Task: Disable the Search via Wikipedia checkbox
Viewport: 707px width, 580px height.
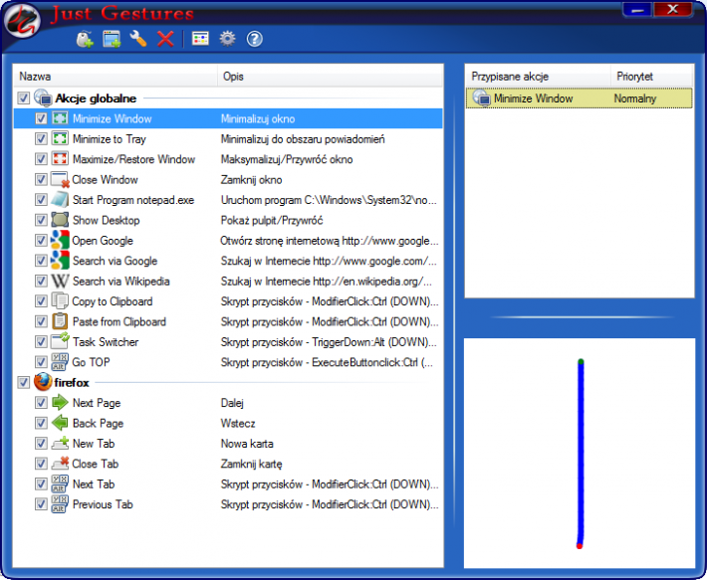Action: pyautogui.click(x=41, y=281)
